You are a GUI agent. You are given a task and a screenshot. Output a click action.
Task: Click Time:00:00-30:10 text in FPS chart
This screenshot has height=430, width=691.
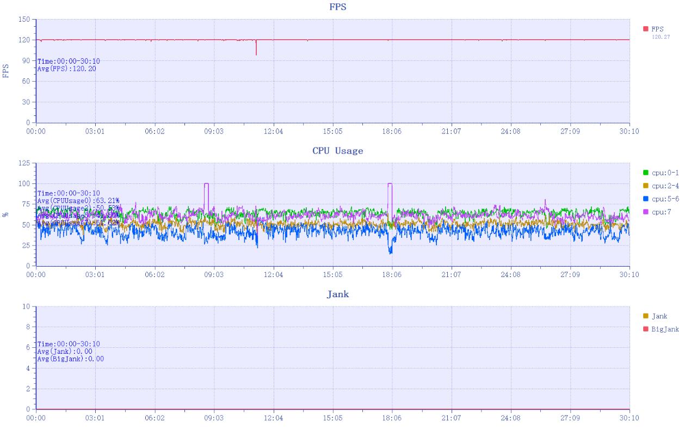pos(69,62)
